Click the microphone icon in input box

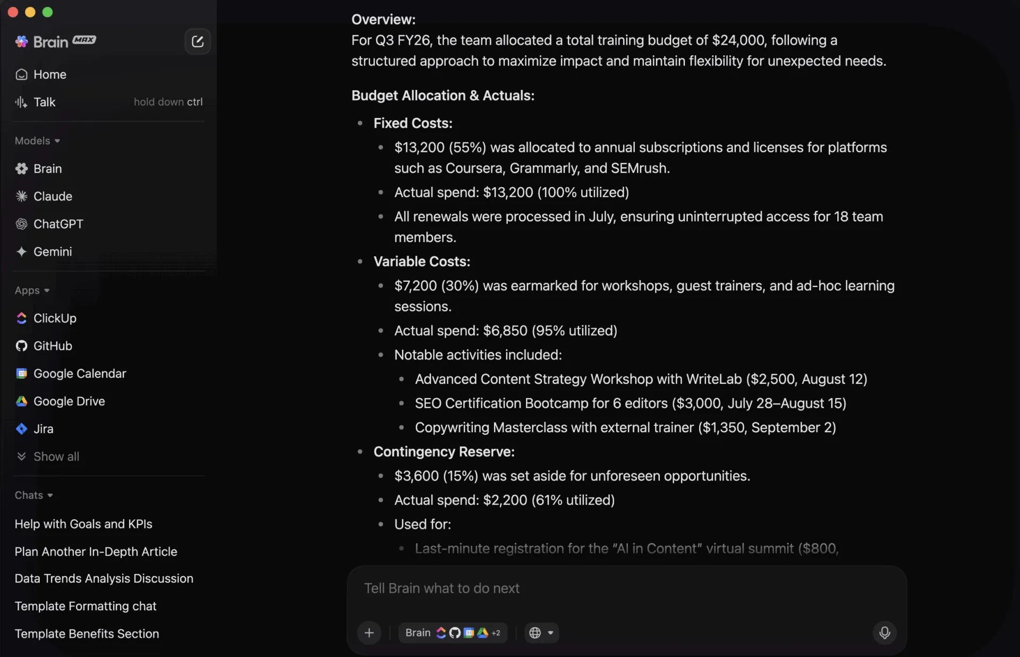885,633
